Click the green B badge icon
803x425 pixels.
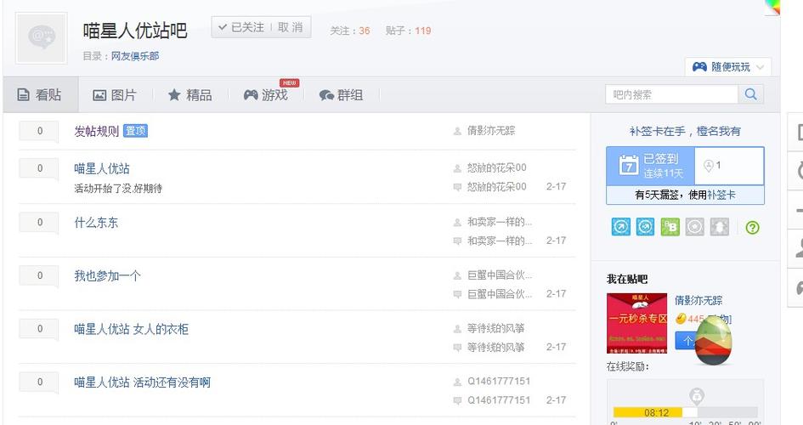[x=670, y=227]
